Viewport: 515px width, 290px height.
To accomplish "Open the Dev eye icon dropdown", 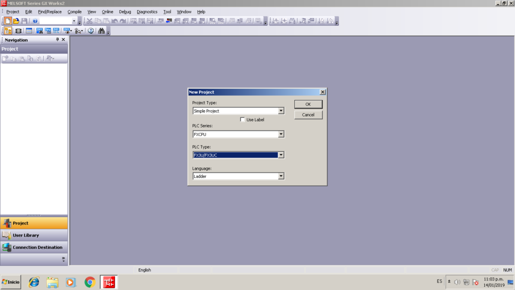I will coord(71,31).
